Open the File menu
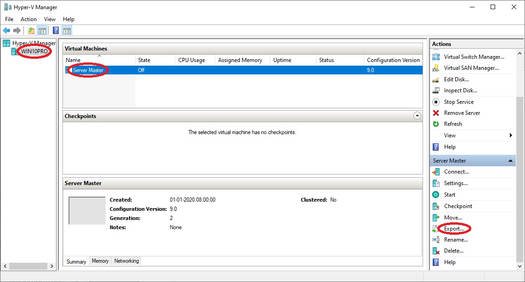The width and height of the screenshot is (525, 282). pos(9,19)
